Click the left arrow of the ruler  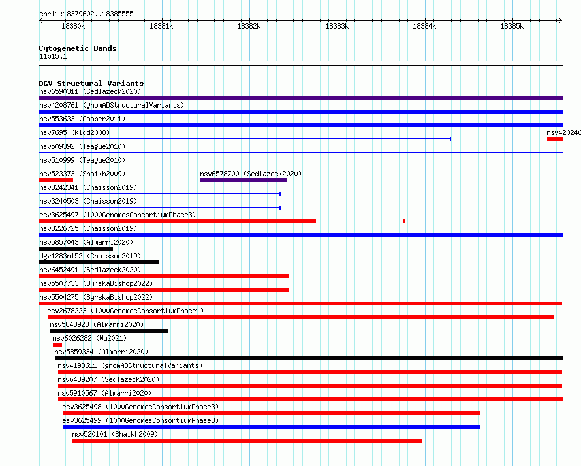pyautogui.click(x=40, y=20)
